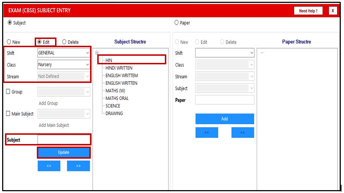Click the Add Main Subject link
The width and height of the screenshot is (344, 193).
(54, 125)
